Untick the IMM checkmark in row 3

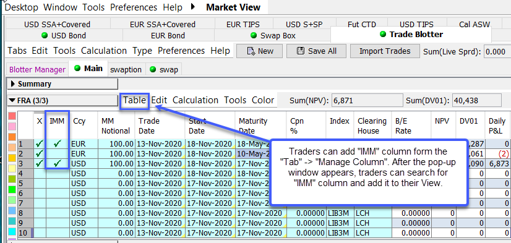(58, 163)
